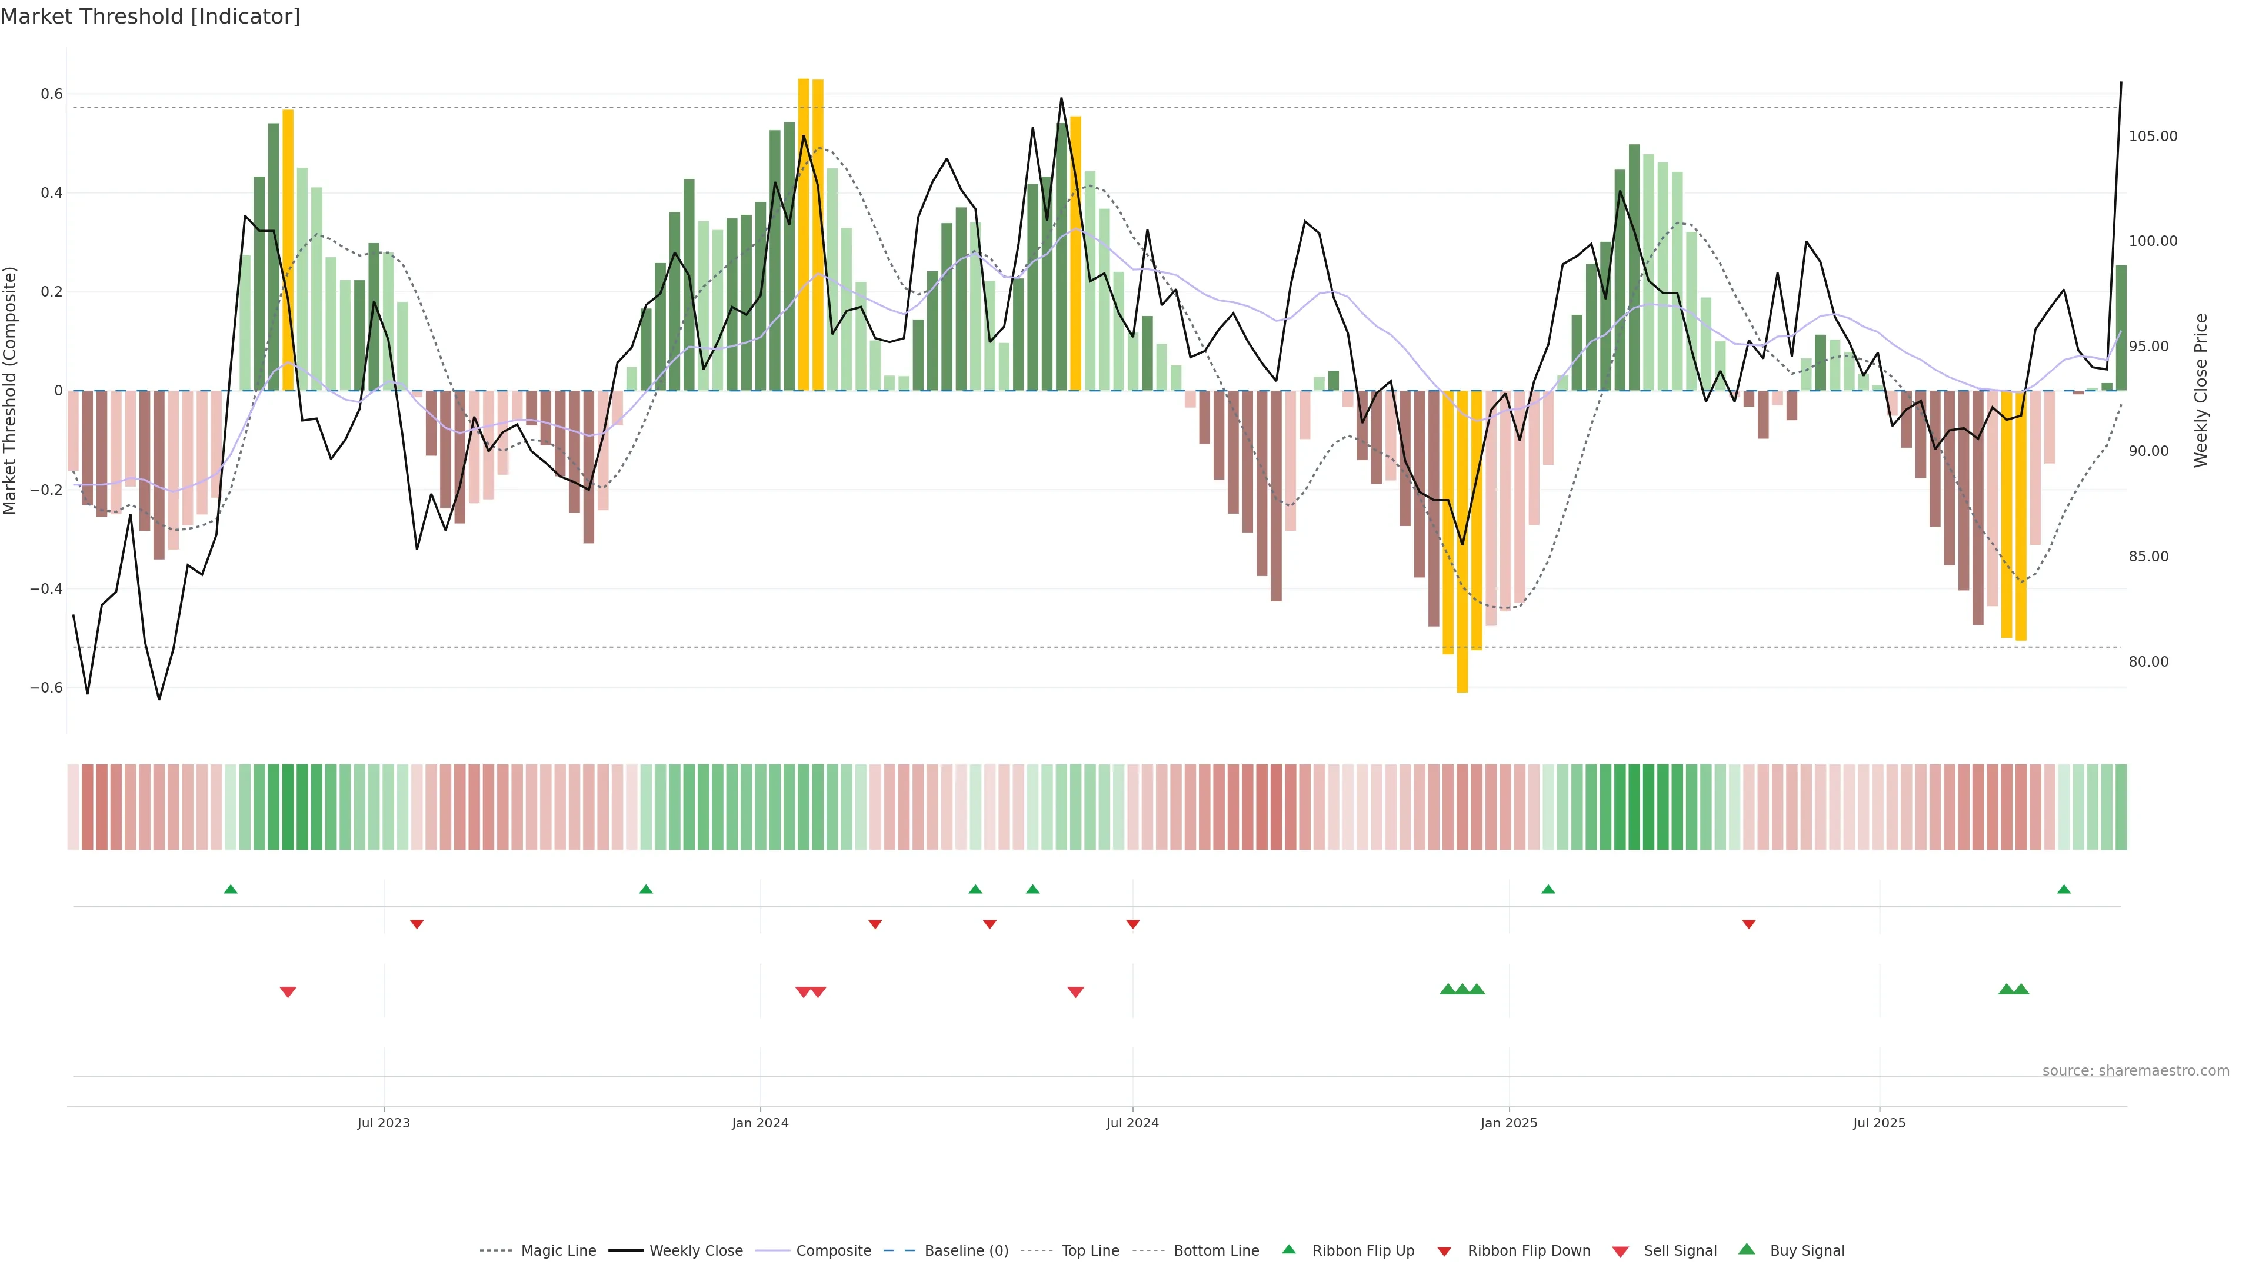Click the earliest Ribbon Flip Up triangle marker

point(231,890)
